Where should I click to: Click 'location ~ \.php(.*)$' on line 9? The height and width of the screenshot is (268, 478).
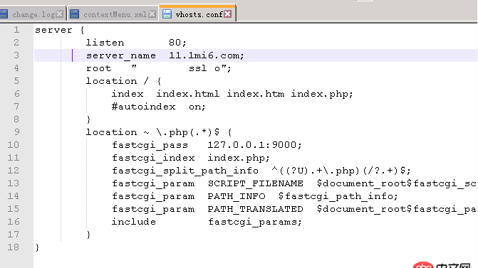click(x=152, y=132)
